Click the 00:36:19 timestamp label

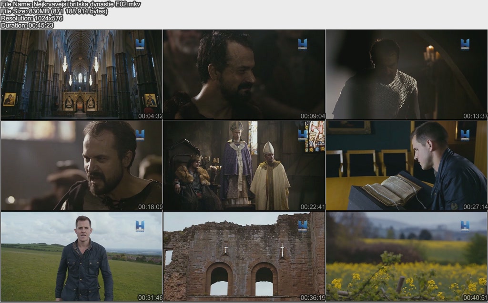point(313,298)
